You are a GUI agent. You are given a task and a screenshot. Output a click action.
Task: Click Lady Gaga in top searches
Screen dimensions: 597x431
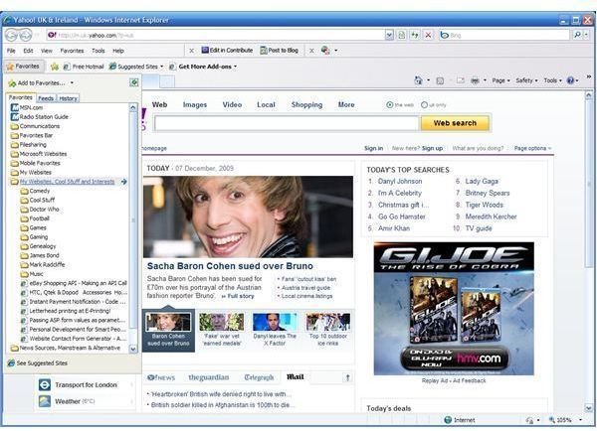482,182
